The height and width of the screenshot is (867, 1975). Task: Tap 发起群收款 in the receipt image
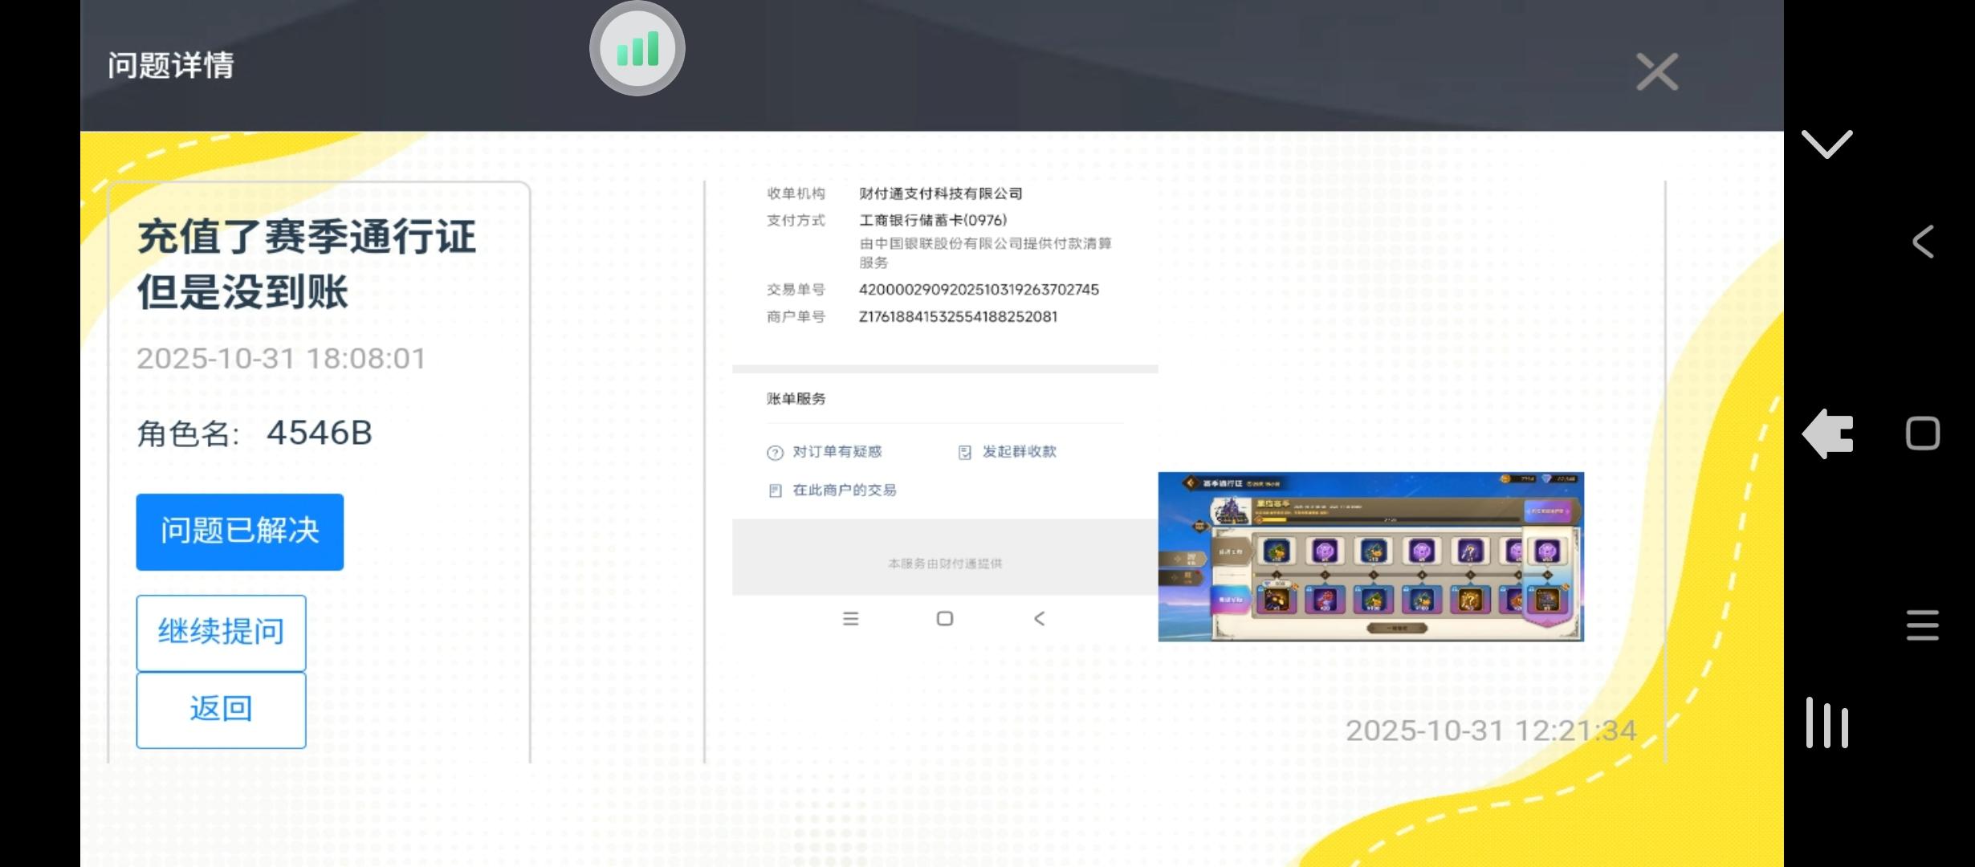click(x=1018, y=452)
